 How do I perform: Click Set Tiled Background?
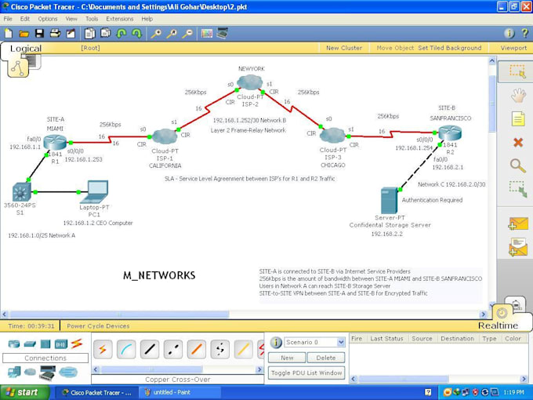tap(450, 48)
